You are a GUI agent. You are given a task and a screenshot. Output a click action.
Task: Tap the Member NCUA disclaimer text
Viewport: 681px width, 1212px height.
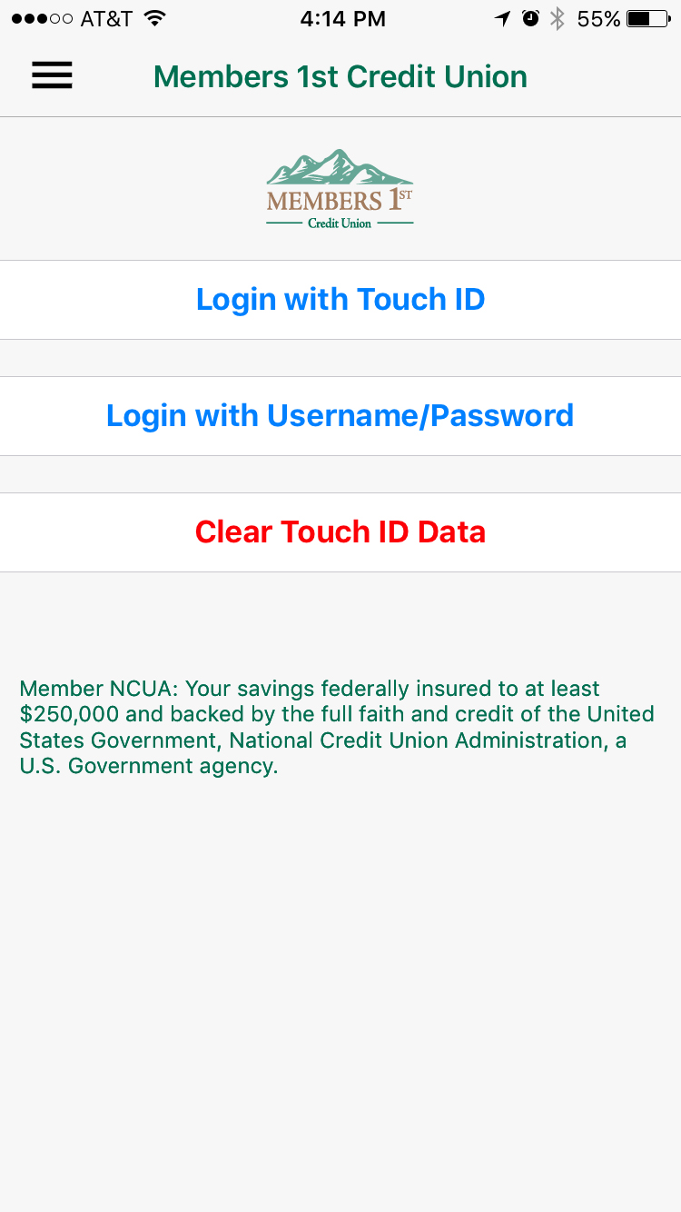(x=337, y=727)
